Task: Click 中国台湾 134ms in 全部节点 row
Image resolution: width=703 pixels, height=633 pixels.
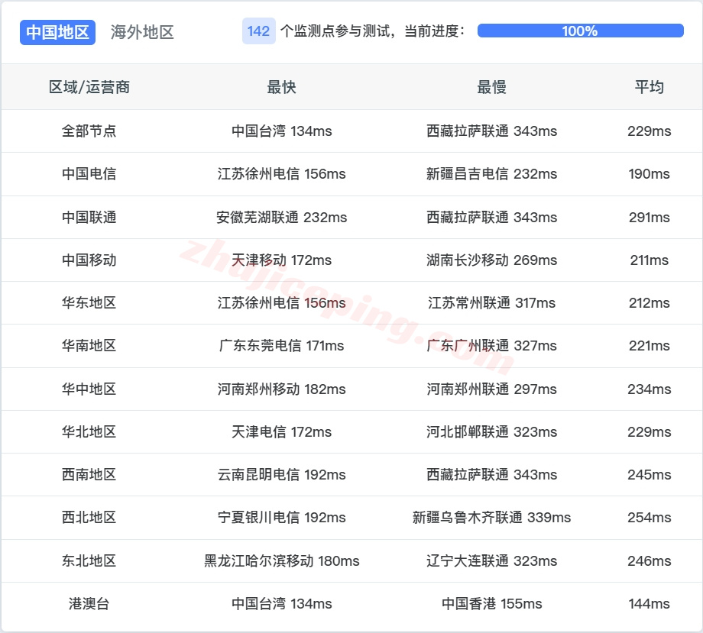Action: [281, 131]
